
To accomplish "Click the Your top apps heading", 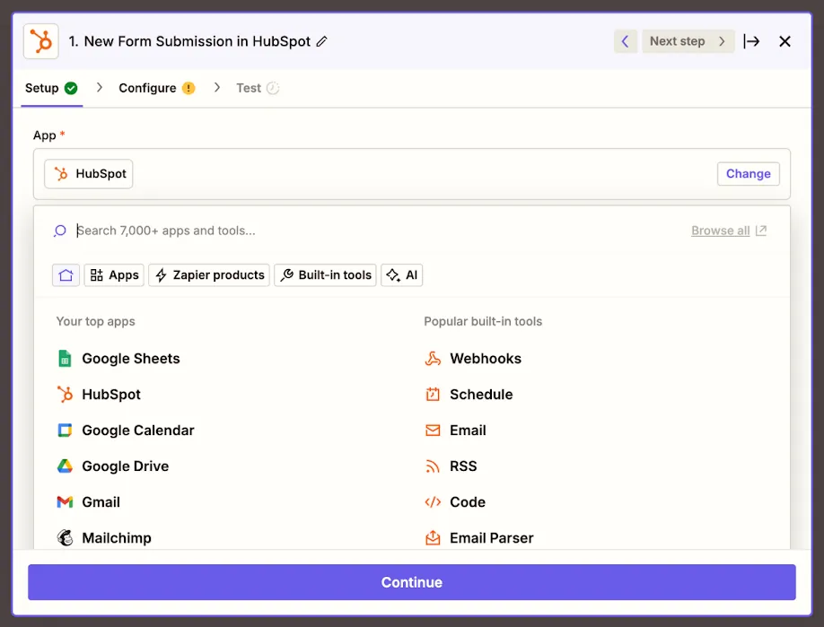I will click(x=96, y=321).
